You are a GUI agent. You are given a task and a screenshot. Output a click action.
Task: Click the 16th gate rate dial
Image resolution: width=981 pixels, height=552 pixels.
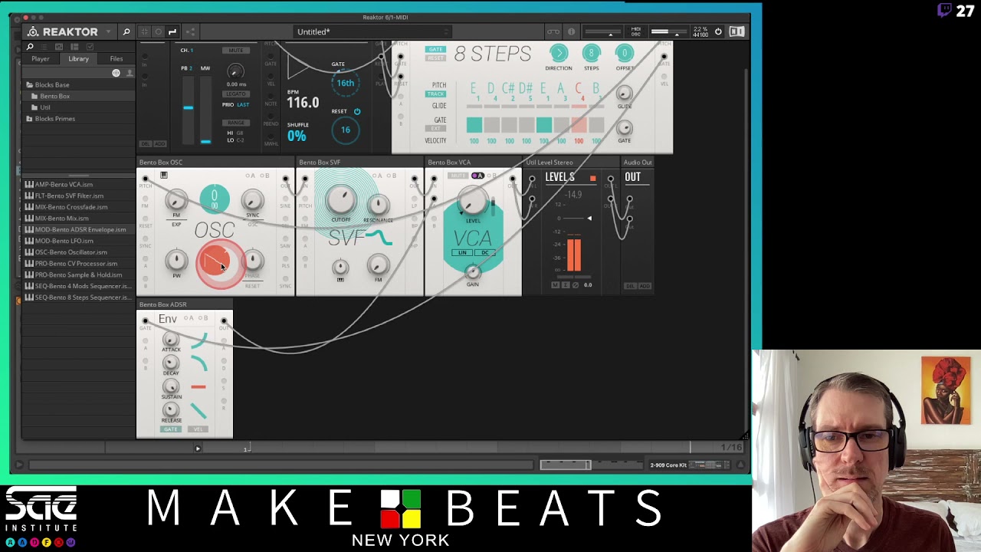[x=346, y=84]
